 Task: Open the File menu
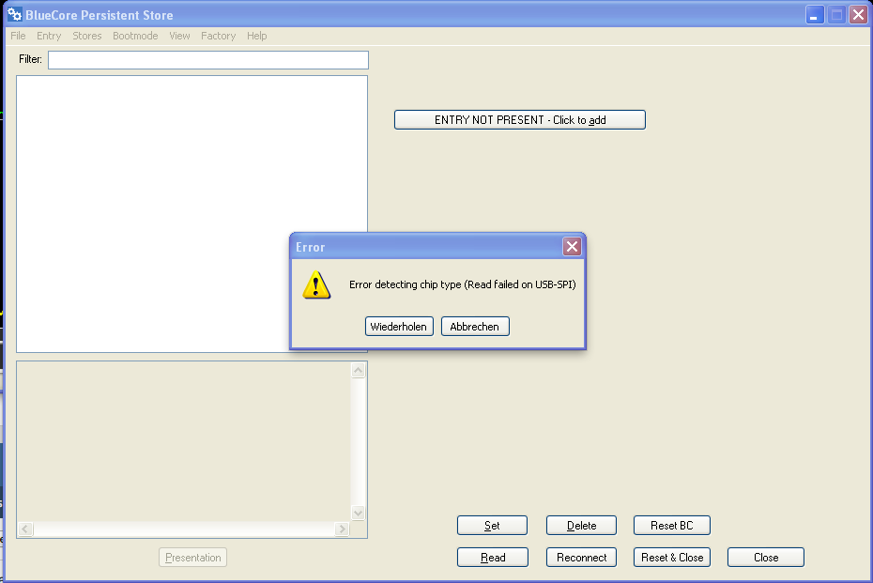pyautogui.click(x=18, y=36)
